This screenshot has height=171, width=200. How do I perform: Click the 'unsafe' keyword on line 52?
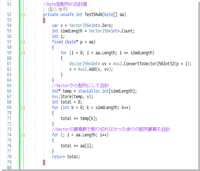coord(67,15)
